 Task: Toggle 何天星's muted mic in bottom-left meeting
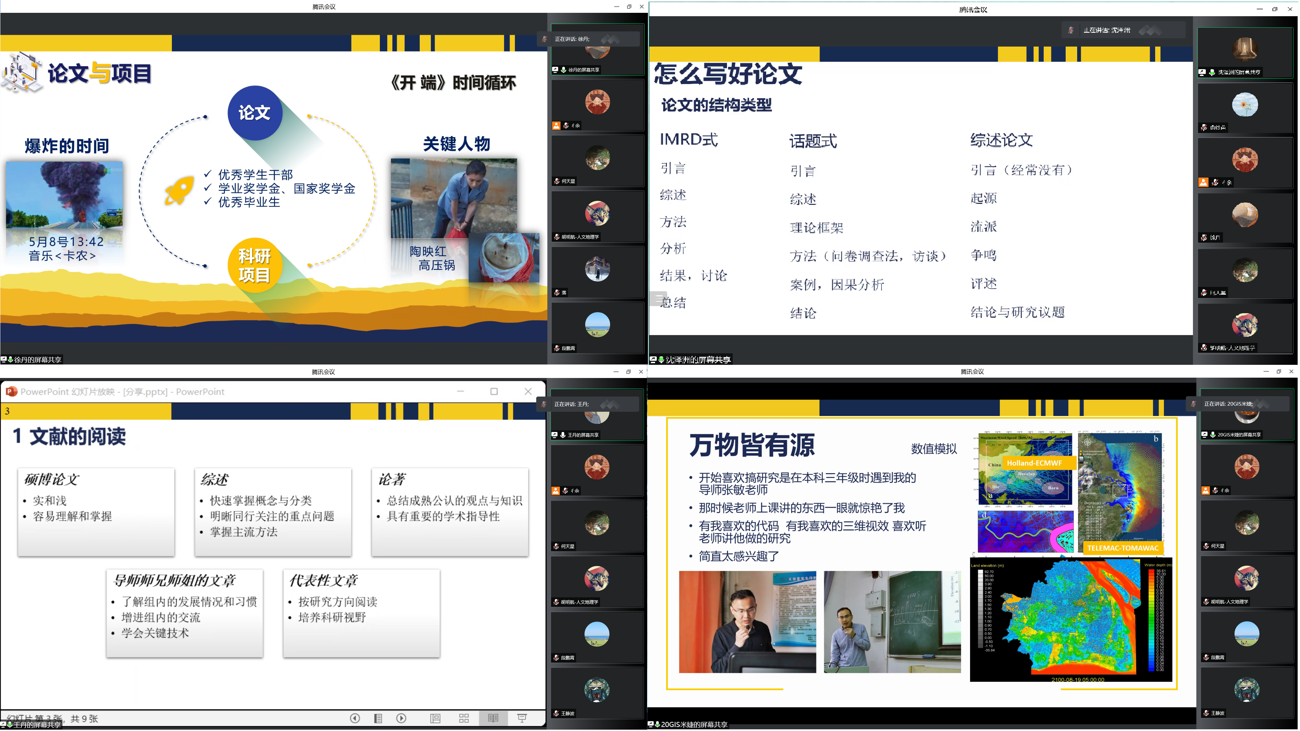pyautogui.click(x=556, y=546)
